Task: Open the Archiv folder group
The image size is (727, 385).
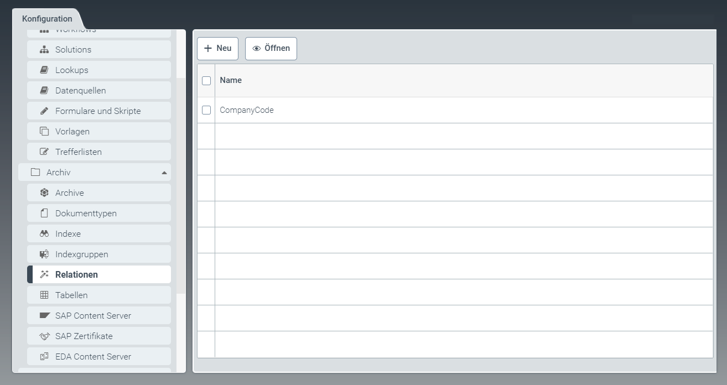Action: (58, 173)
